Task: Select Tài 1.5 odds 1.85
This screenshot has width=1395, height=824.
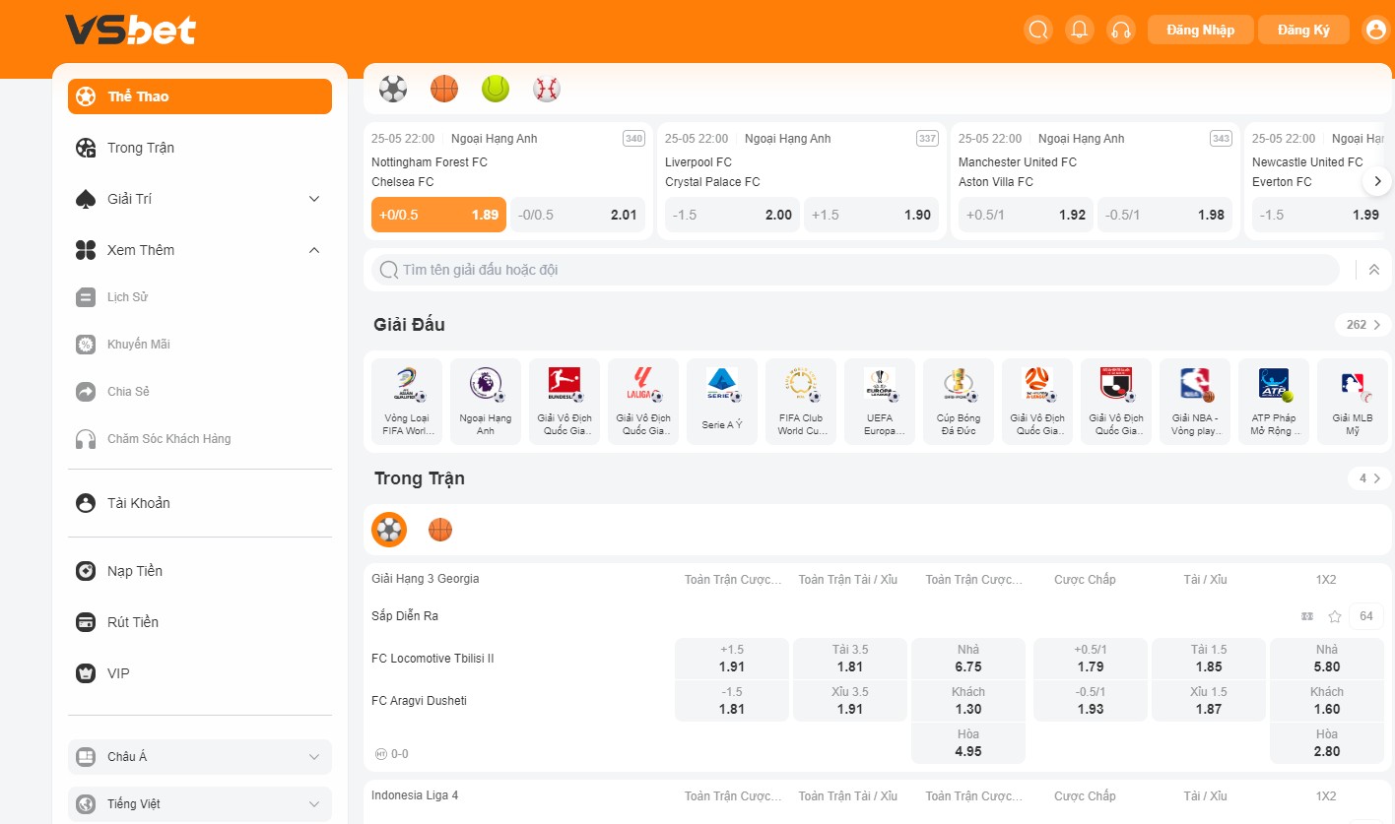Action: pyautogui.click(x=1209, y=659)
